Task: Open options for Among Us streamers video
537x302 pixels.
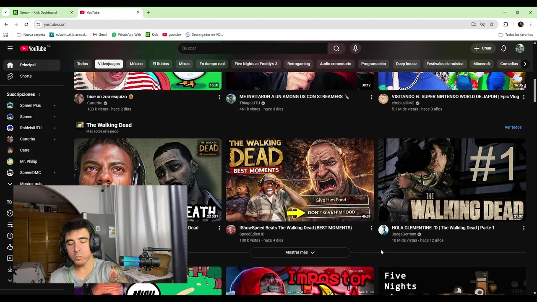Action: point(371,97)
